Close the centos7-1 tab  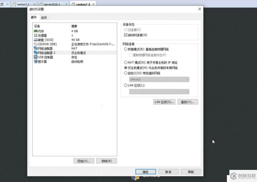pyautogui.click(x=35, y=4)
